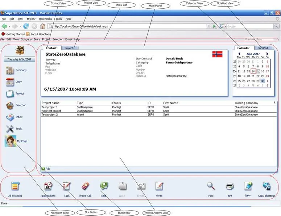Switch to the Project tab
The image size is (281, 216).
pos(69,48)
